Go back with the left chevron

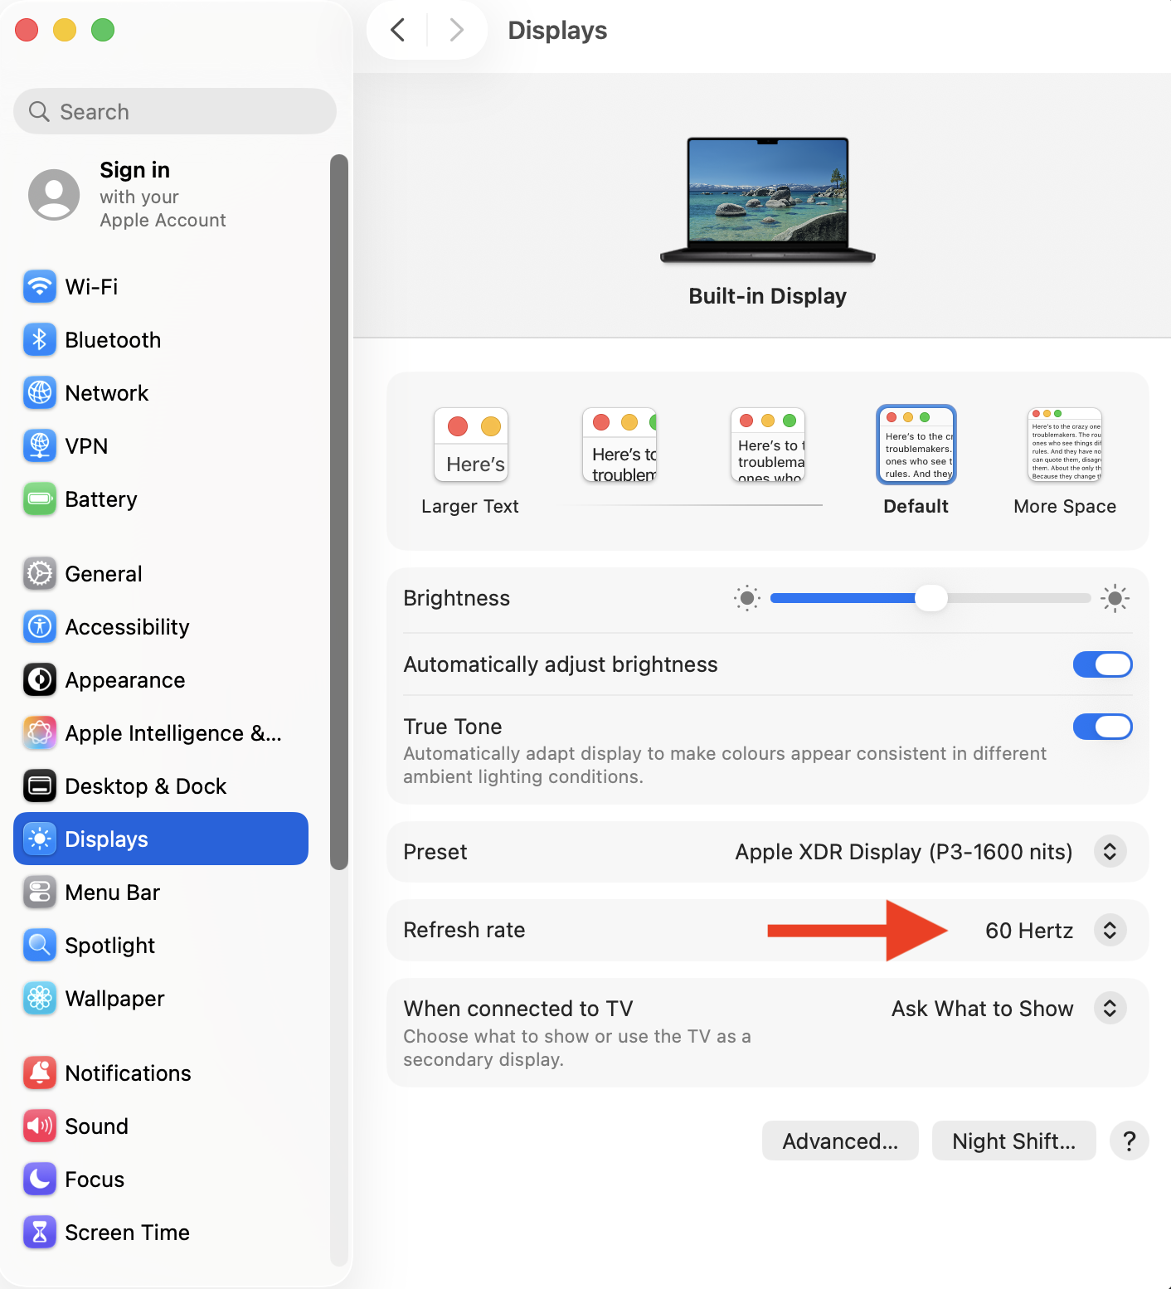tap(398, 30)
